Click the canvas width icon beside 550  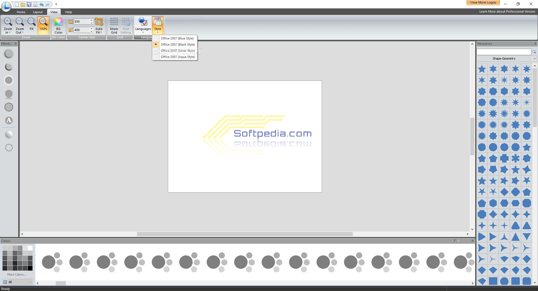click(71, 22)
